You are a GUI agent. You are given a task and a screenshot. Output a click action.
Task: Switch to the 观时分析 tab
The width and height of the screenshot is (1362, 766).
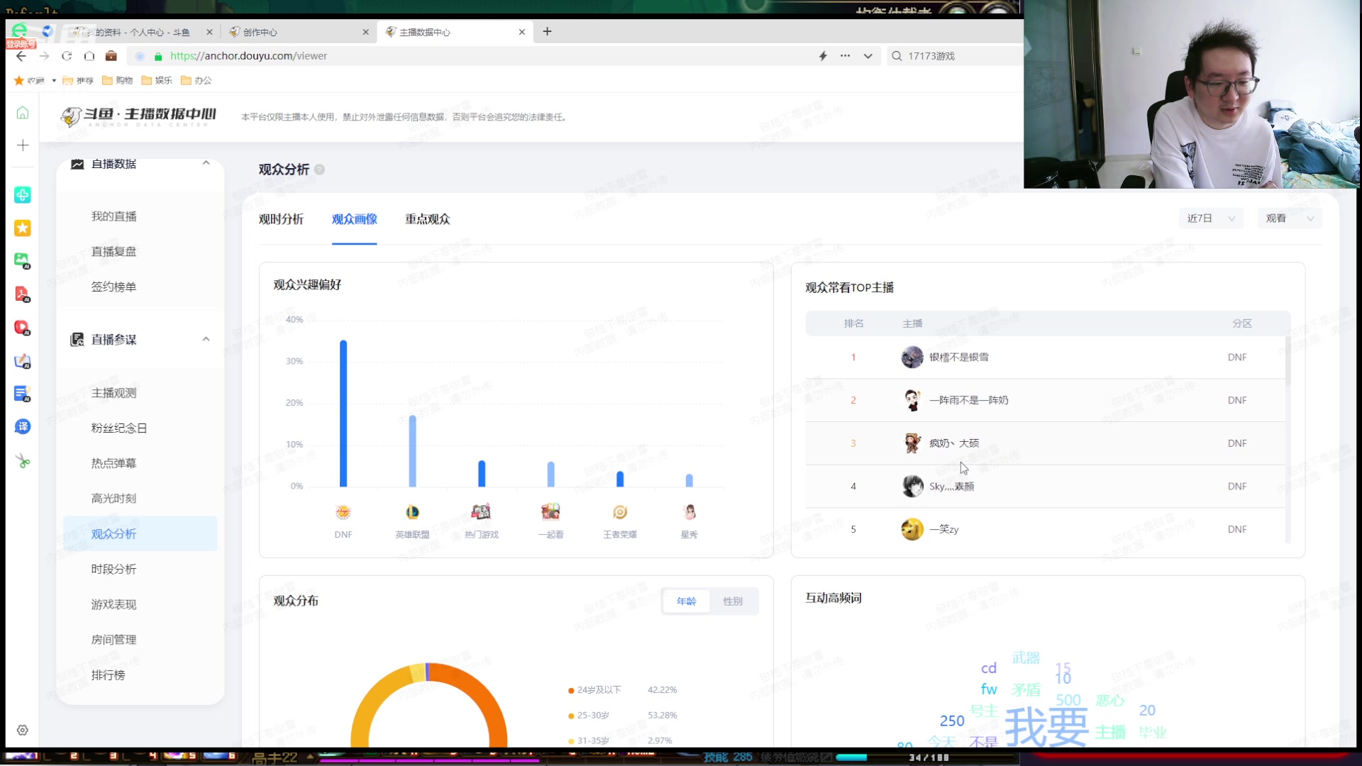[281, 219]
